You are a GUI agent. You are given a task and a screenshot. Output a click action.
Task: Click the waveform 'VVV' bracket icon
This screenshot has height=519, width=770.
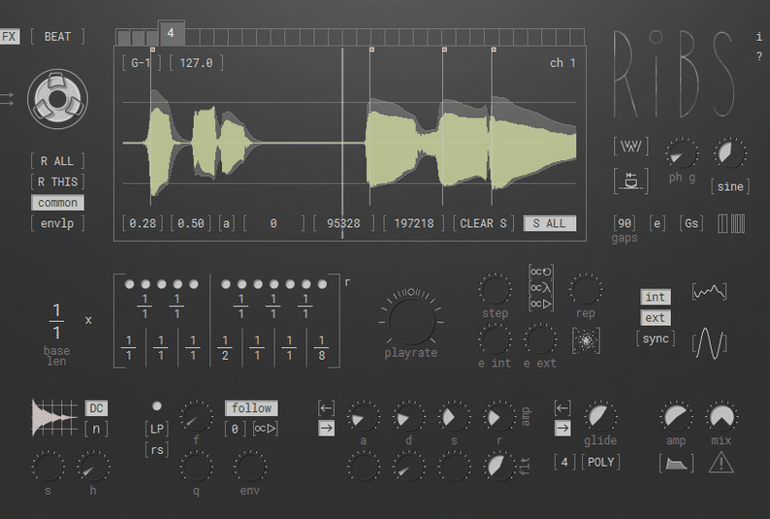coord(630,146)
